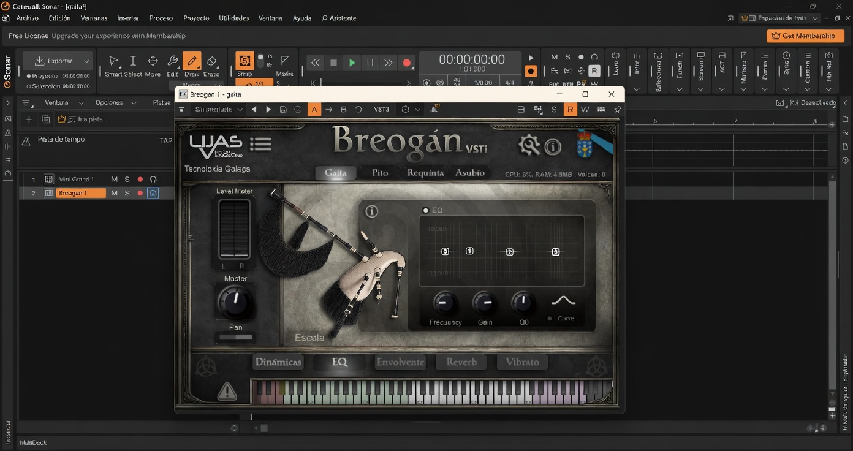Viewport: 853px width, 451px height.
Task: Switch to the Requinta tab
Action: point(425,173)
